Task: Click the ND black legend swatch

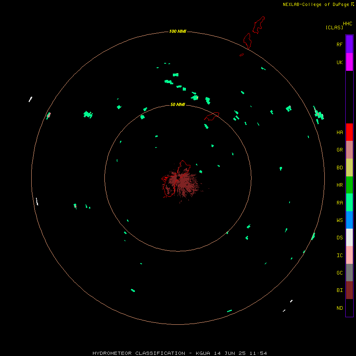Action: (x=349, y=308)
